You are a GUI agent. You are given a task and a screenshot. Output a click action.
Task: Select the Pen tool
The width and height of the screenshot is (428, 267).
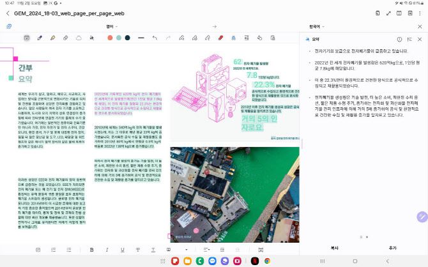point(40,38)
